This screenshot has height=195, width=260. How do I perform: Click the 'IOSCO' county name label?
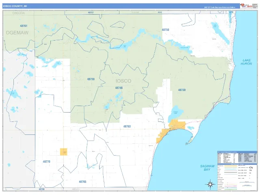(123, 81)
